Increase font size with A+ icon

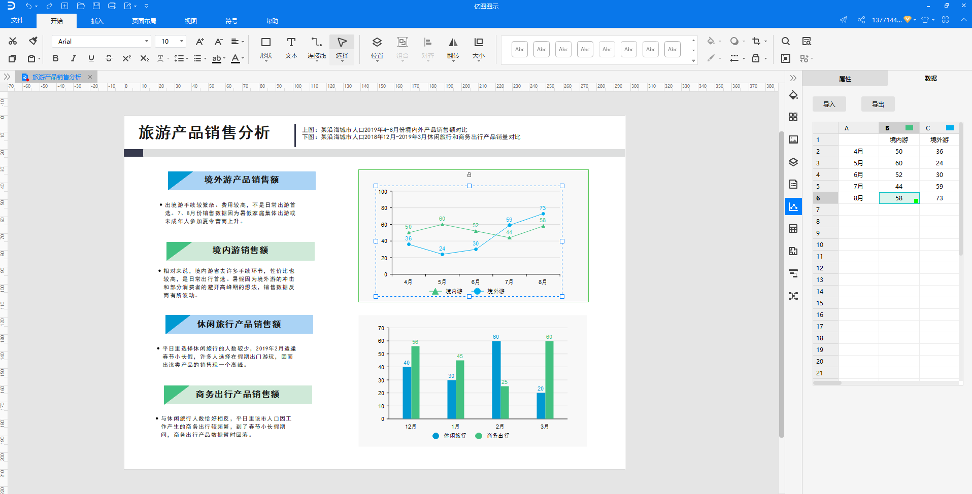[200, 42]
